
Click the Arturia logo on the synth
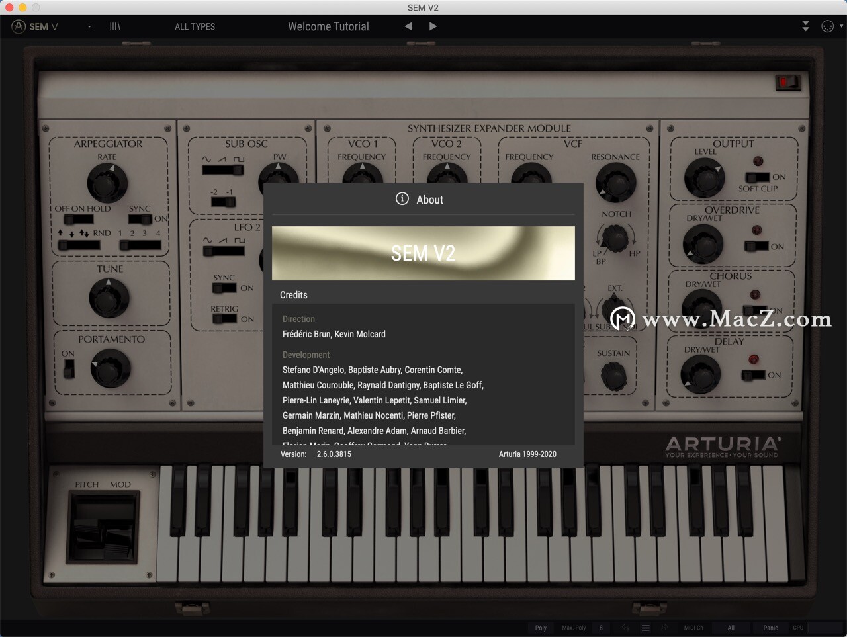pos(722,447)
